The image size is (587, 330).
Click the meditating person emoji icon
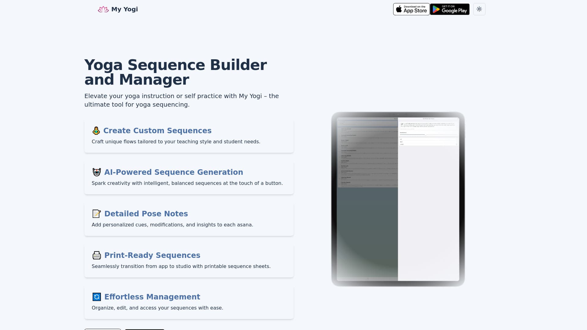pyautogui.click(x=96, y=131)
